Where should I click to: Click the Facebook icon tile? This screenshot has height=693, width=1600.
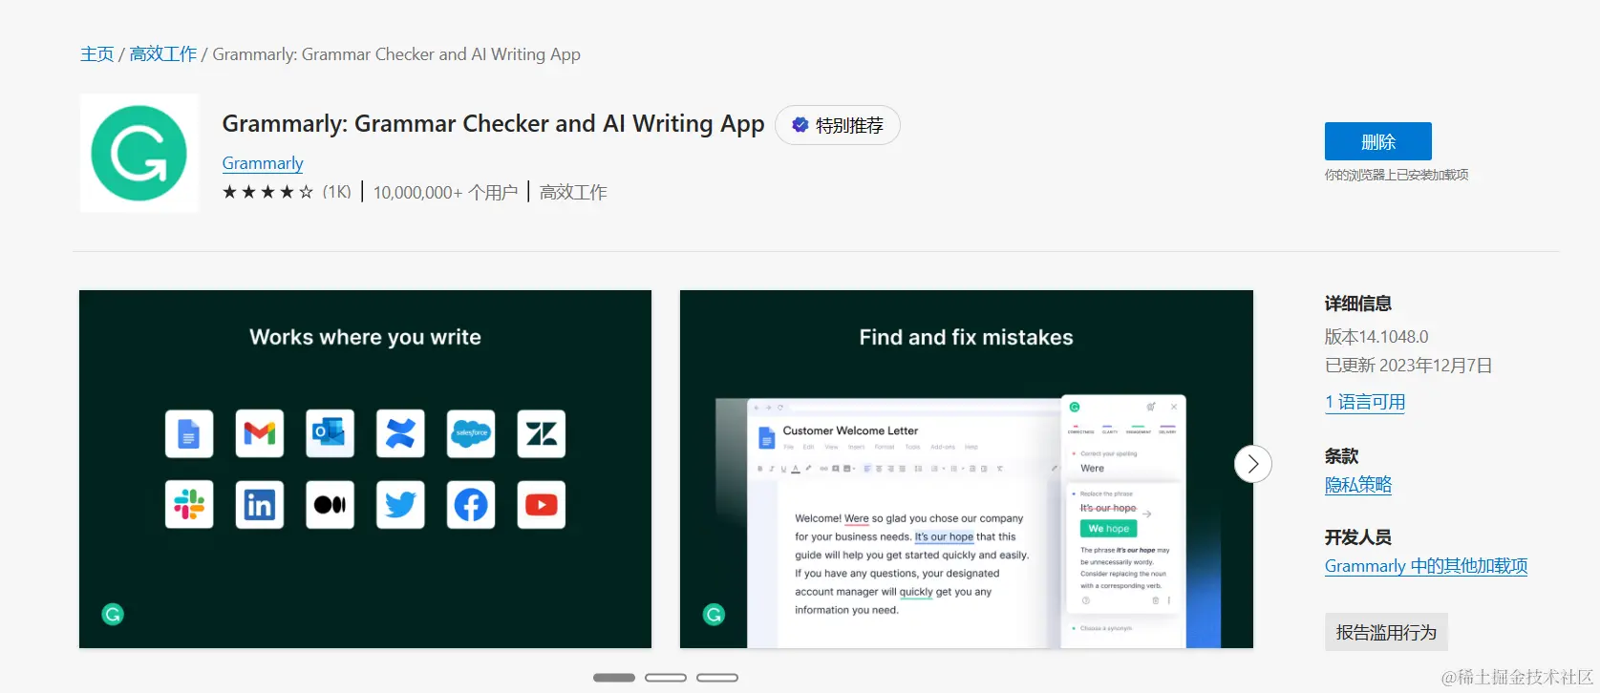[x=471, y=504]
